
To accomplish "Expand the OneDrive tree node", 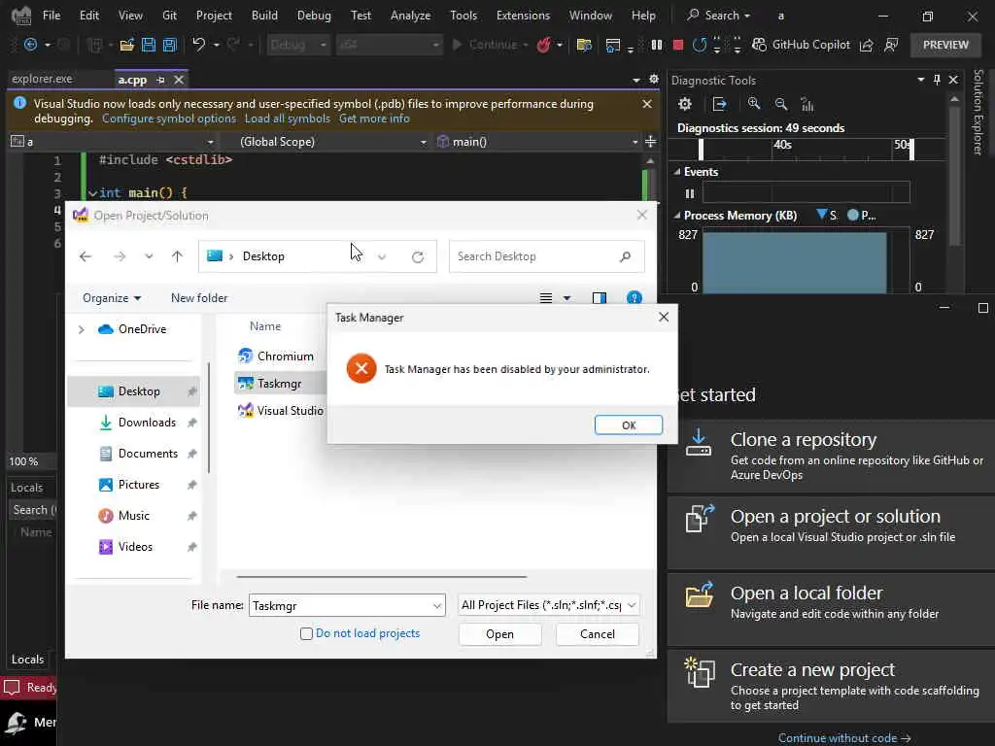I will pyautogui.click(x=82, y=329).
